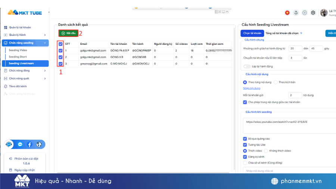The height and width of the screenshot is (189, 336).
Task: Click the Nhập nội dung link
Action: (252, 88)
